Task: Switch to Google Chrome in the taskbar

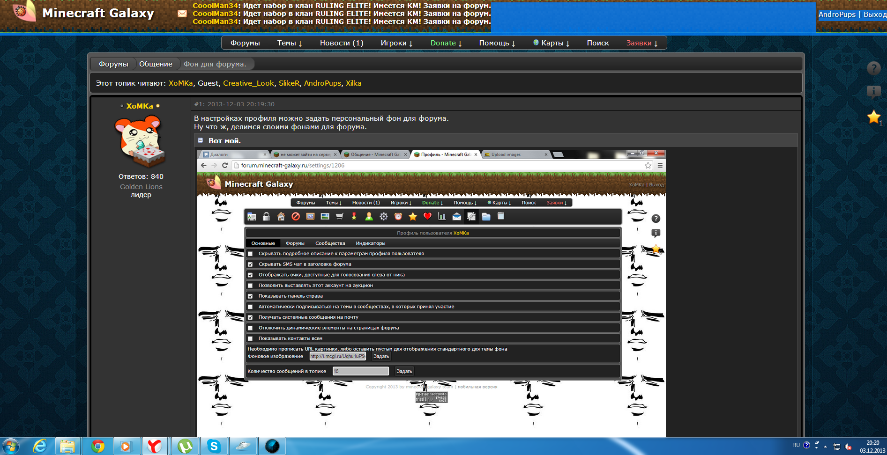Action: (x=97, y=446)
